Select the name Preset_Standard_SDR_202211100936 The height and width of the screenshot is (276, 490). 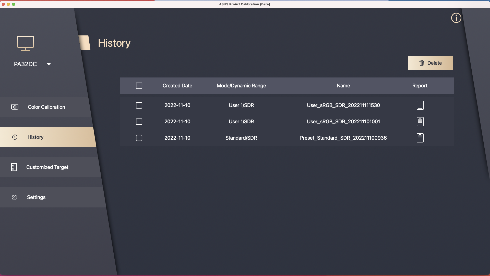(x=343, y=138)
